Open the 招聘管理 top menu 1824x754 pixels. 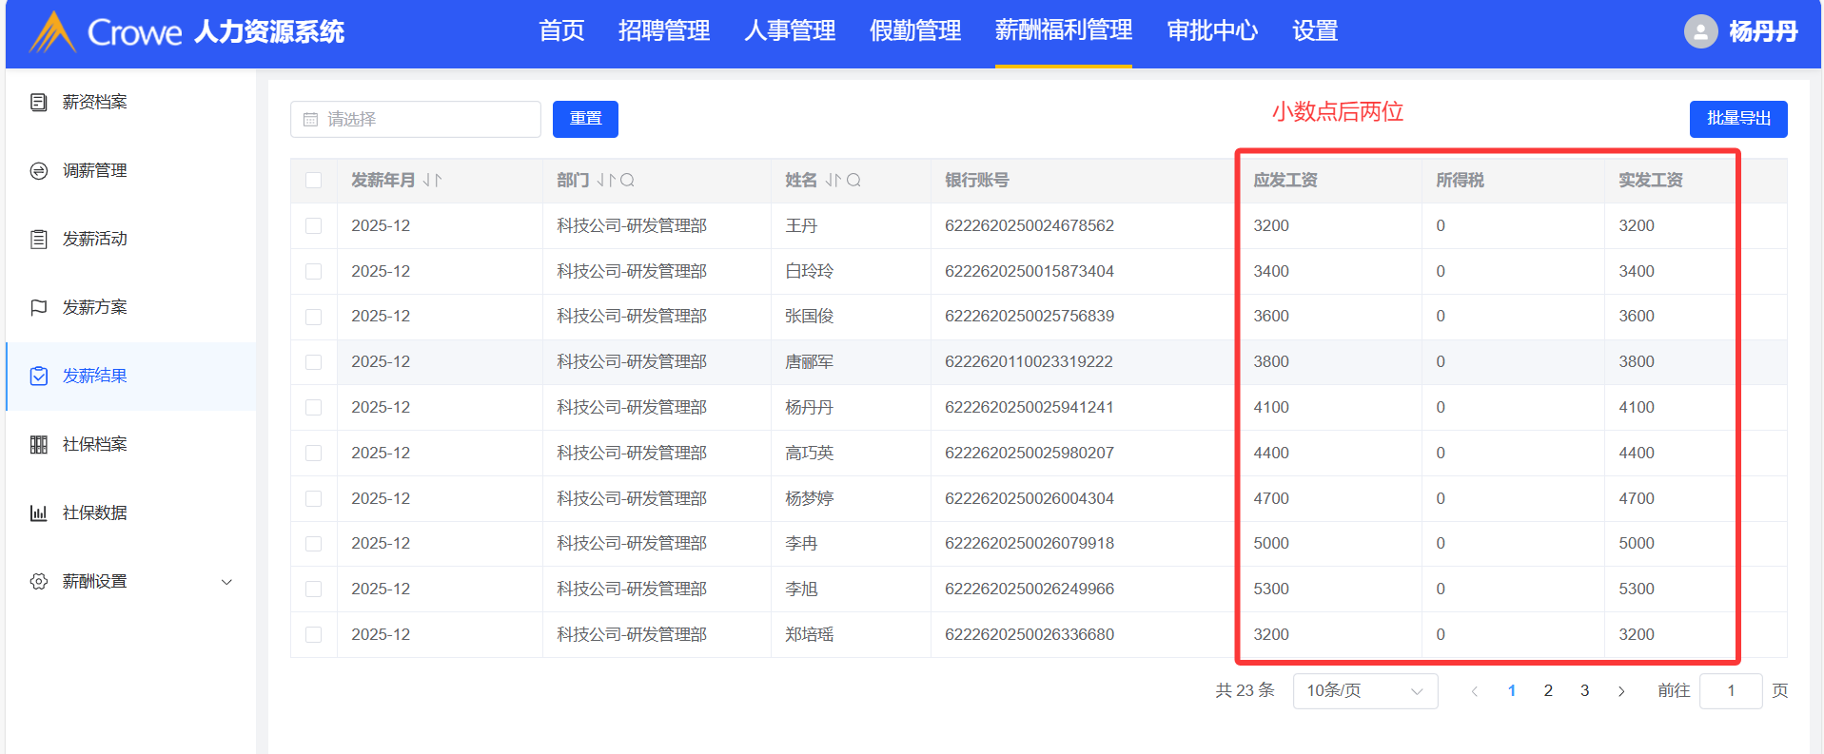pos(664,31)
